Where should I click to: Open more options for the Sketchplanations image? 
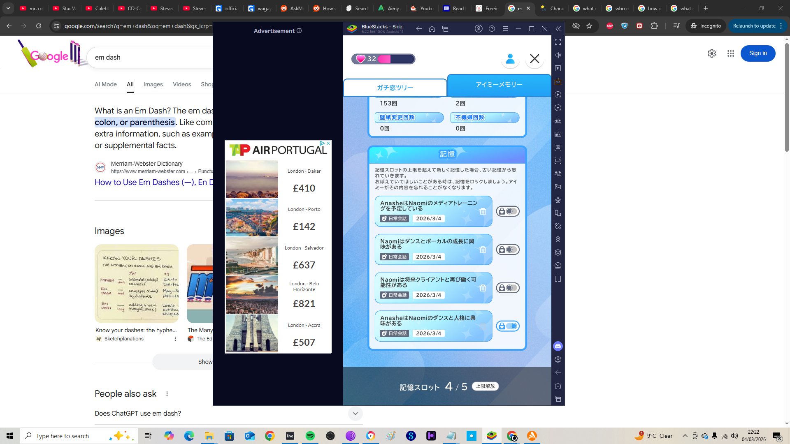click(175, 339)
